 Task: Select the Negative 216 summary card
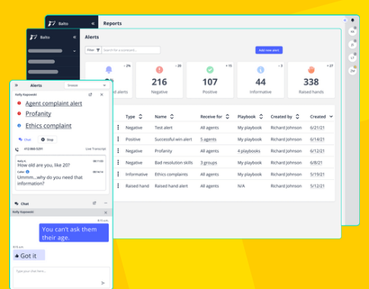(159, 80)
